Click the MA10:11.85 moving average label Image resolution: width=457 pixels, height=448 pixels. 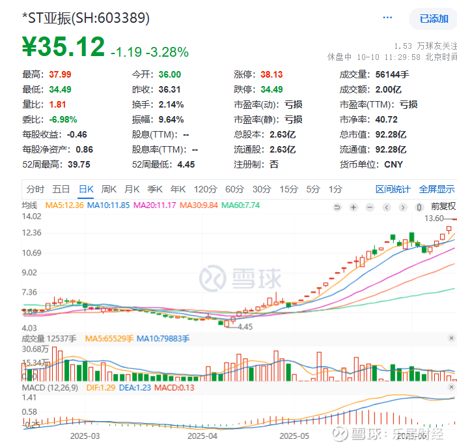pos(108,205)
